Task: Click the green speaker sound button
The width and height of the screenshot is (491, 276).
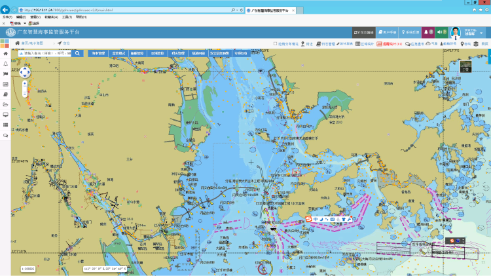Action: [440, 31]
